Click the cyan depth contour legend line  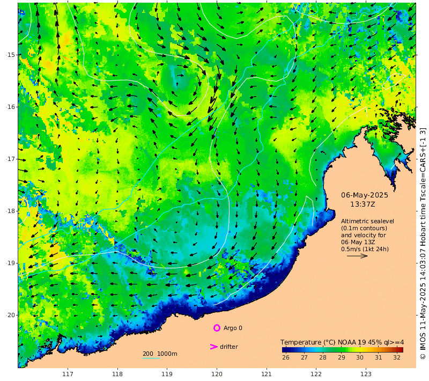[x=151, y=358]
